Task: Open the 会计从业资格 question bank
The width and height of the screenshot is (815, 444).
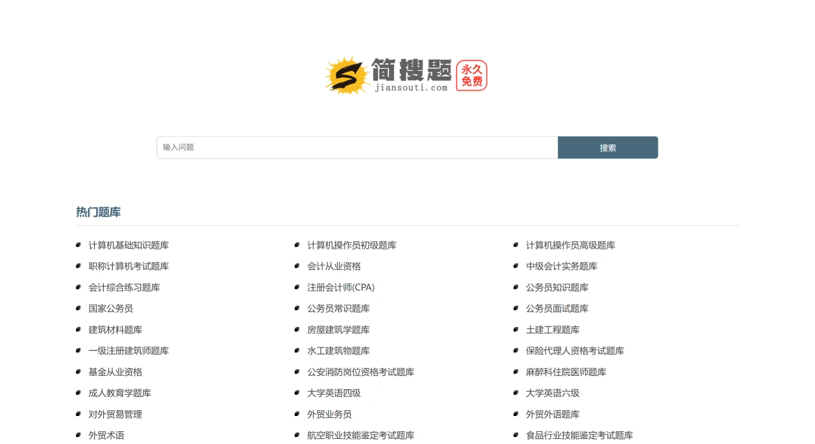Action: pos(334,267)
